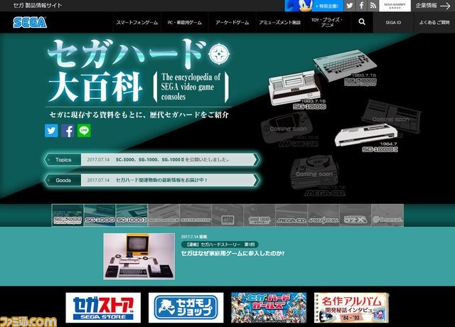The image size is (455, 327).
Task: Open the 名作アルバム interview banner
Action: click(x=351, y=308)
